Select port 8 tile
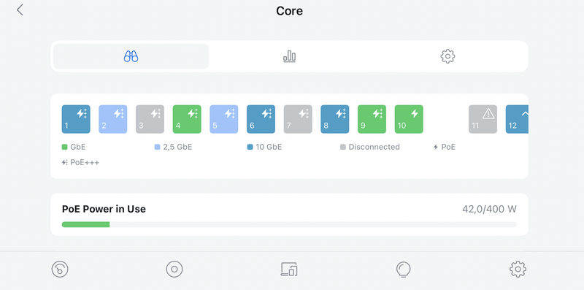 coord(335,119)
